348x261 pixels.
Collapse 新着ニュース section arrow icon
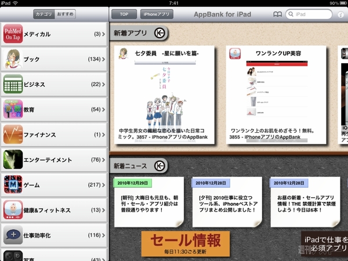159,166
